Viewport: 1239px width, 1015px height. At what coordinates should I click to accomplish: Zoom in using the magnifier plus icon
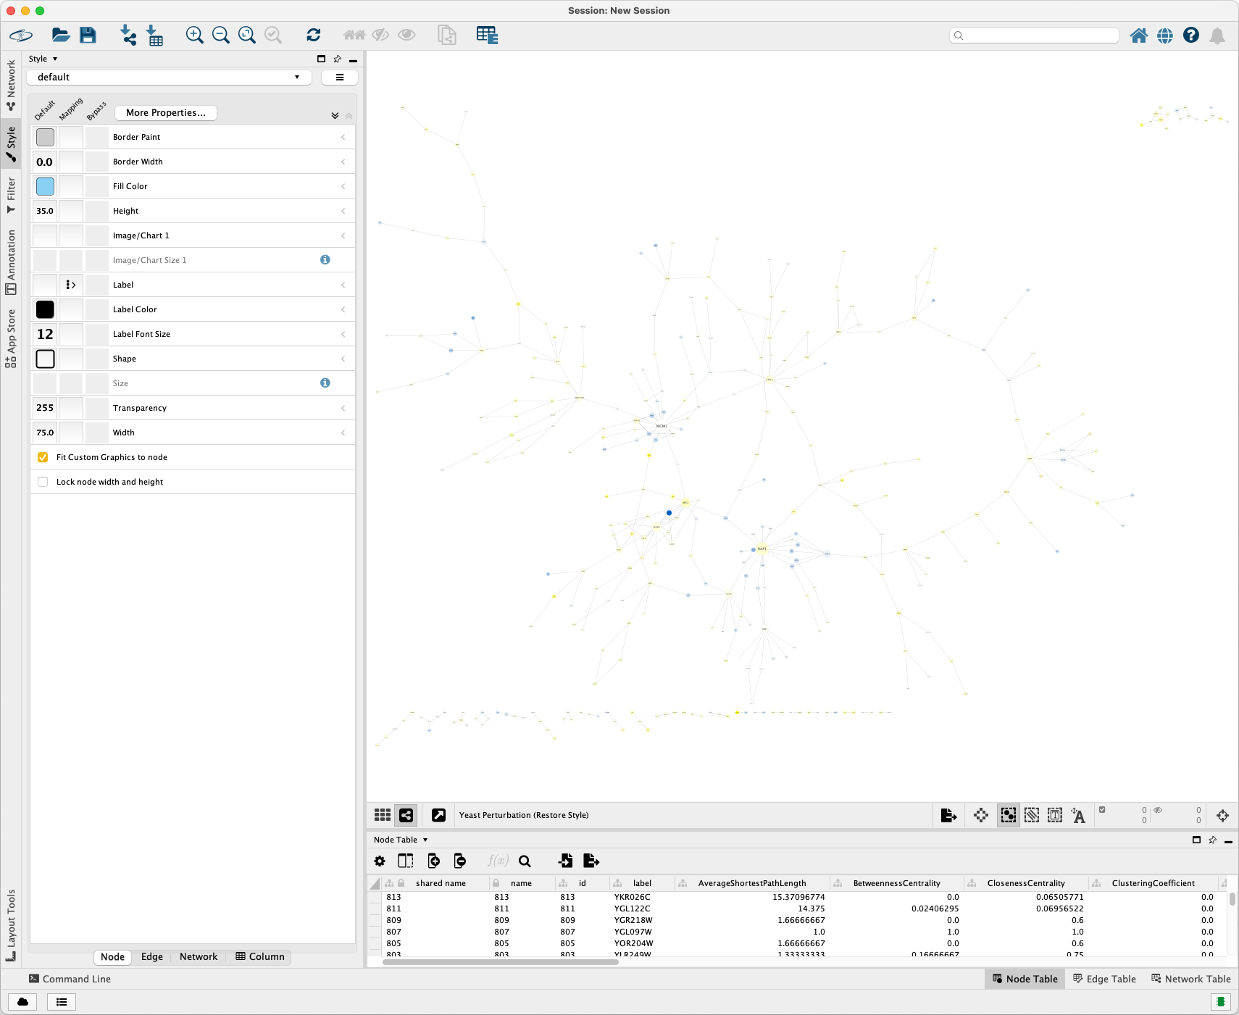coord(194,35)
